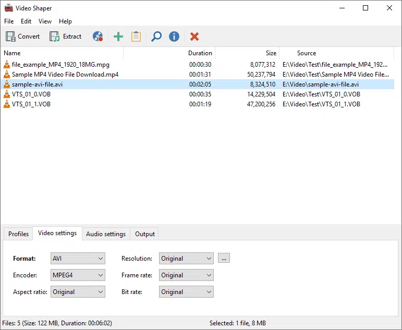Open the View menu
Image resolution: width=402 pixels, height=330 pixels.
coord(45,21)
